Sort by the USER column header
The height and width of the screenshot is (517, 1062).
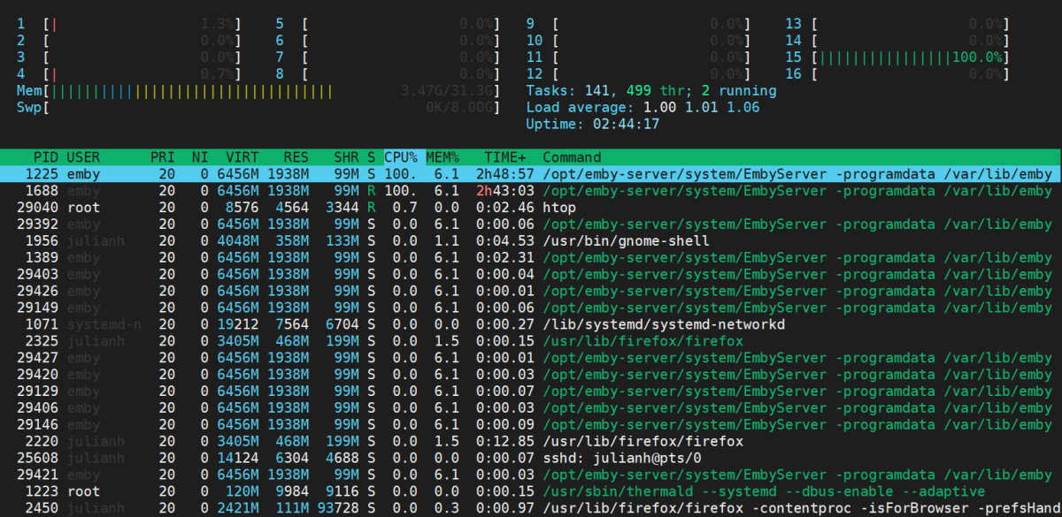click(83, 157)
